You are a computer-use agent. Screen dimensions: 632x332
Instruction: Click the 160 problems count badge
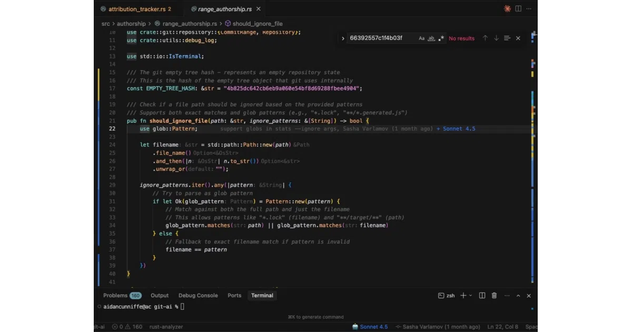coord(135,296)
